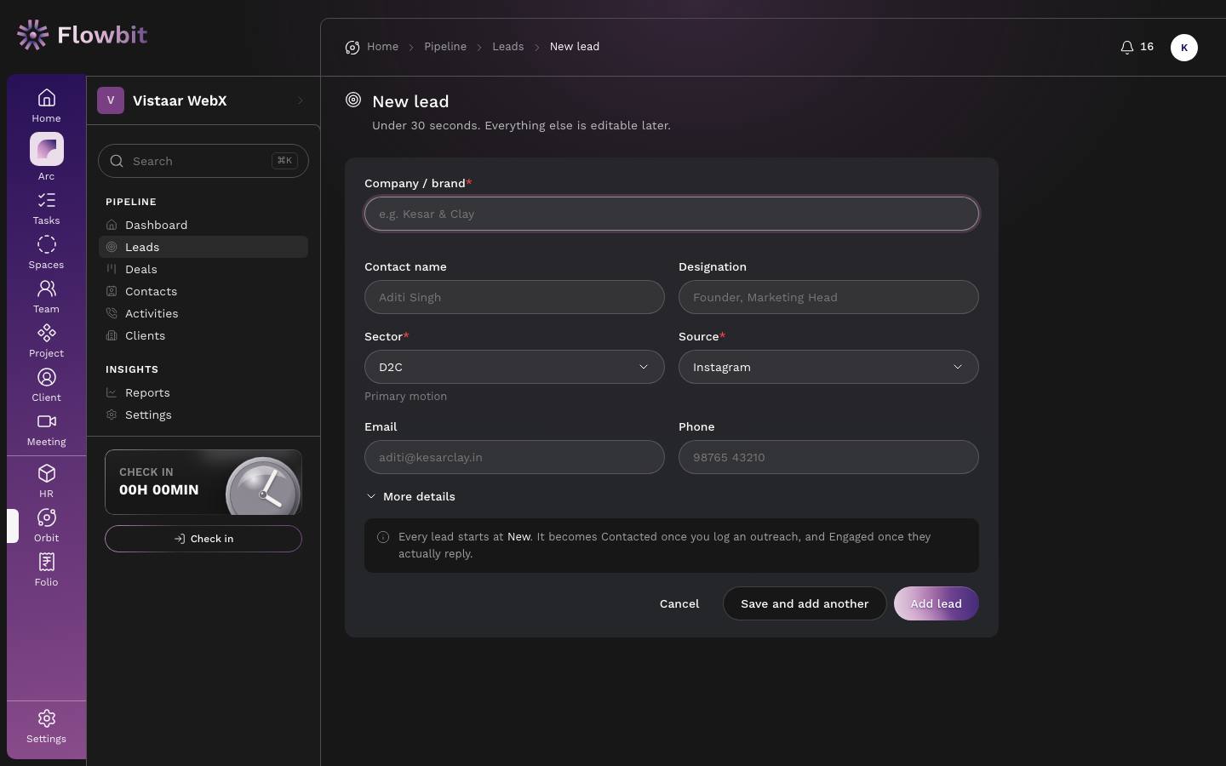Click the Designation input field
The image size is (1226, 766).
coord(828,297)
